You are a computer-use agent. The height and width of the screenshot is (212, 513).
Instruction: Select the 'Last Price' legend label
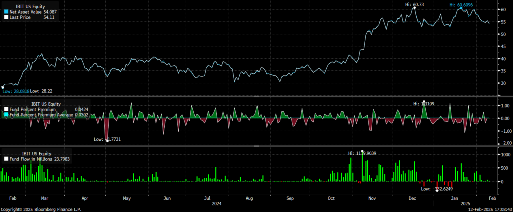pyautogui.click(x=20, y=17)
